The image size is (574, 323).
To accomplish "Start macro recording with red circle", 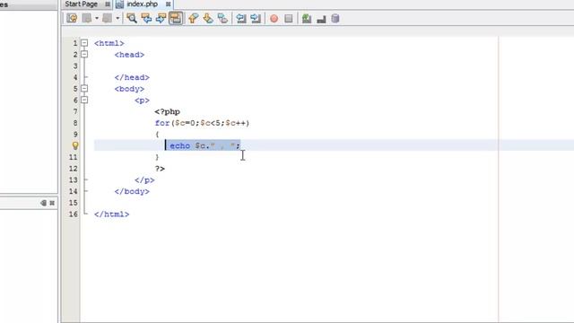I will click(274, 19).
